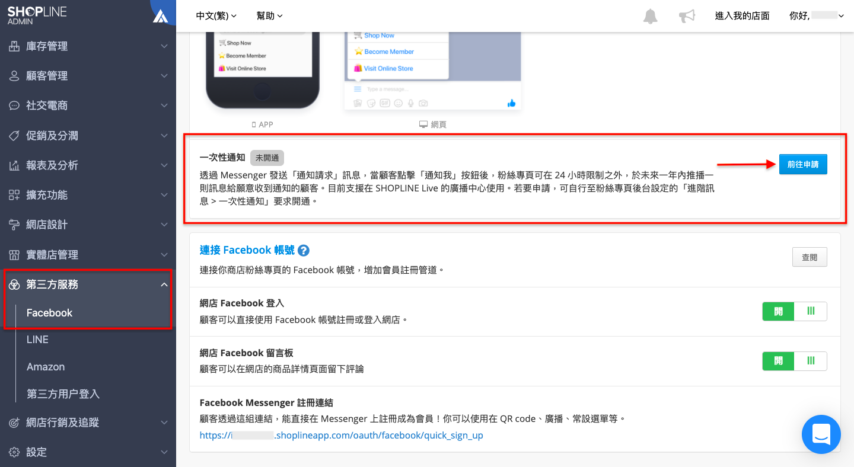Click the 社交電商 chat bubble icon

click(x=14, y=105)
